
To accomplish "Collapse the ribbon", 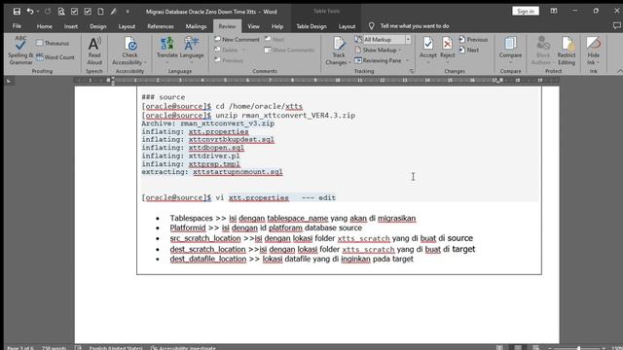I will pyautogui.click(x=620, y=71).
